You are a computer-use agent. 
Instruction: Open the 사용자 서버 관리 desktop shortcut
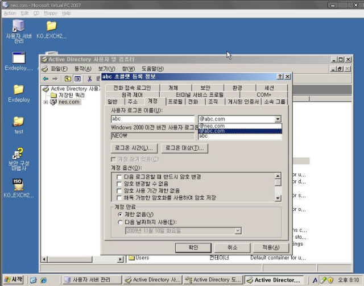click(x=19, y=31)
